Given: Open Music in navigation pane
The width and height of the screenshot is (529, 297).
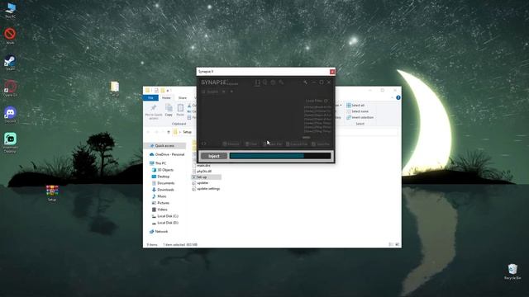Looking at the screenshot, I should (x=160, y=196).
